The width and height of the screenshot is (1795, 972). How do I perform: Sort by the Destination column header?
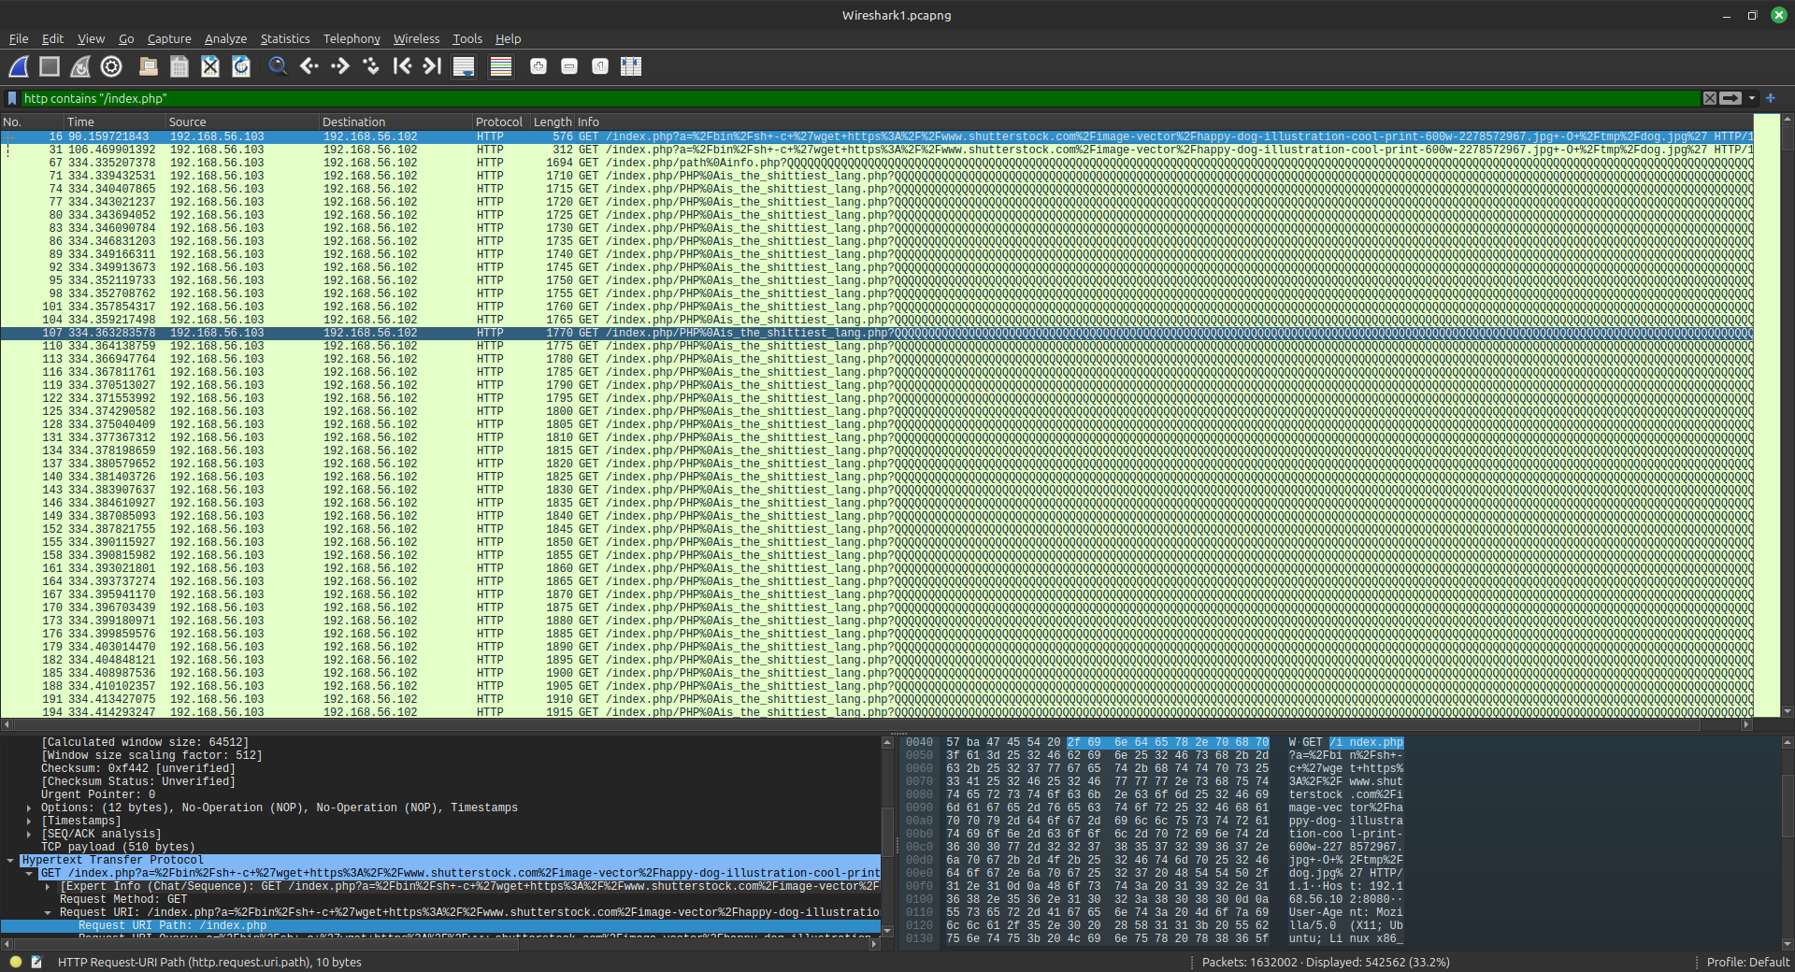point(395,121)
